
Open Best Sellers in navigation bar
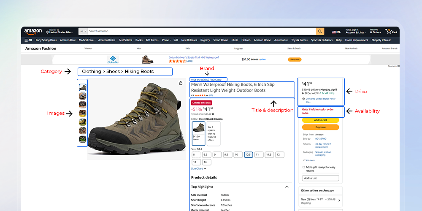[125, 40]
